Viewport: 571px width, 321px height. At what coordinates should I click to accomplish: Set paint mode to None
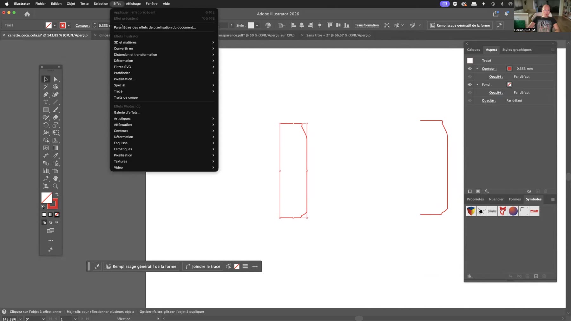click(x=57, y=215)
